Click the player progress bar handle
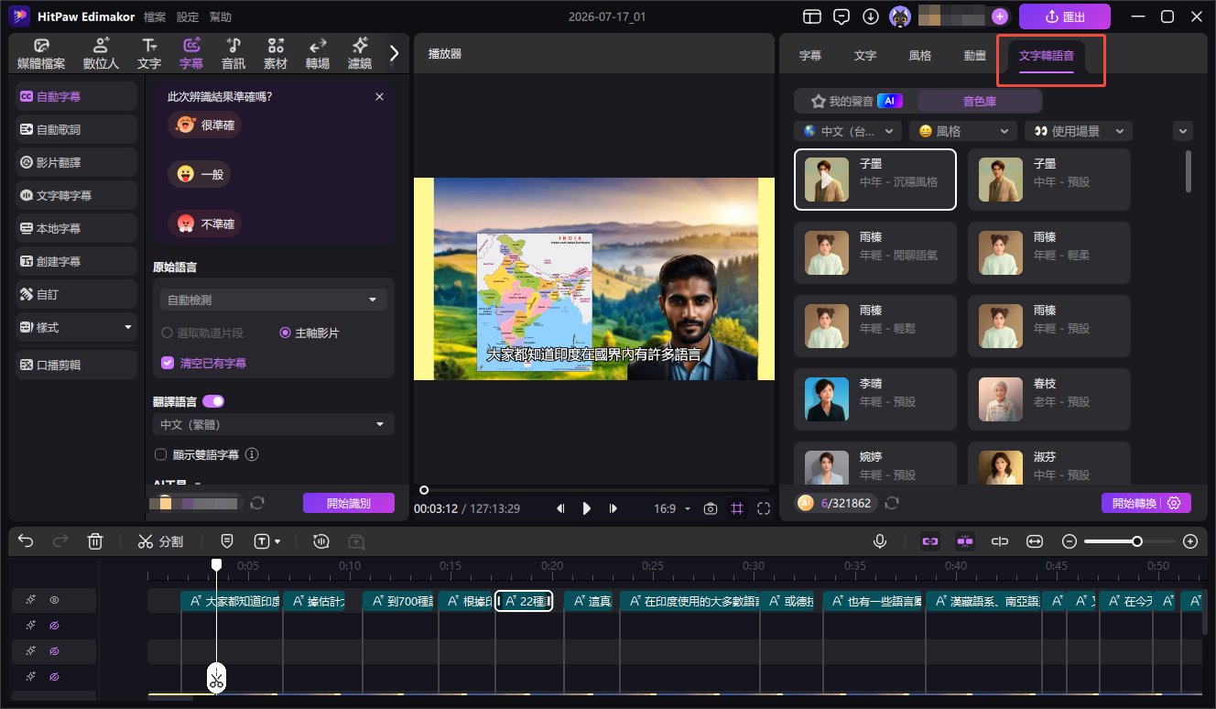This screenshot has width=1216, height=709. (424, 490)
